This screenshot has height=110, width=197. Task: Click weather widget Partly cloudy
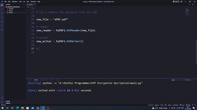point(160,108)
